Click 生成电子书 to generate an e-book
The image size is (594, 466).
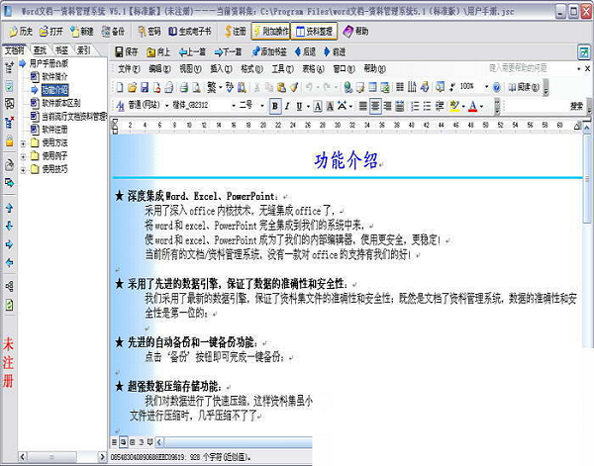[x=192, y=32]
